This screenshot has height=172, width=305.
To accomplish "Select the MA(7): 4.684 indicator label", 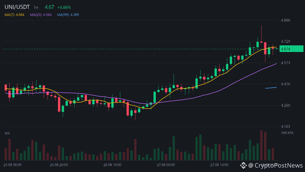I will tap(14, 15).
